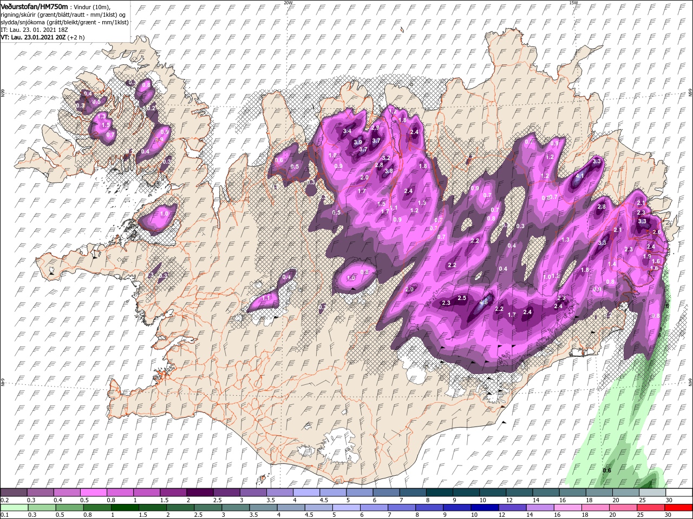Click the '3.9' snowfall value on the map

pyautogui.click(x=358, y=143)
